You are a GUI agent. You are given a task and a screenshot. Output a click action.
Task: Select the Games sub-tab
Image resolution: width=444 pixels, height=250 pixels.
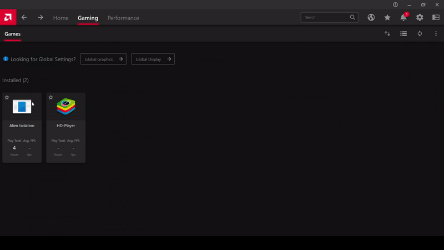pos(12,34)
